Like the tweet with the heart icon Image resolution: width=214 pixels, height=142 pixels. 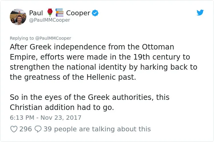pos(14,129)
